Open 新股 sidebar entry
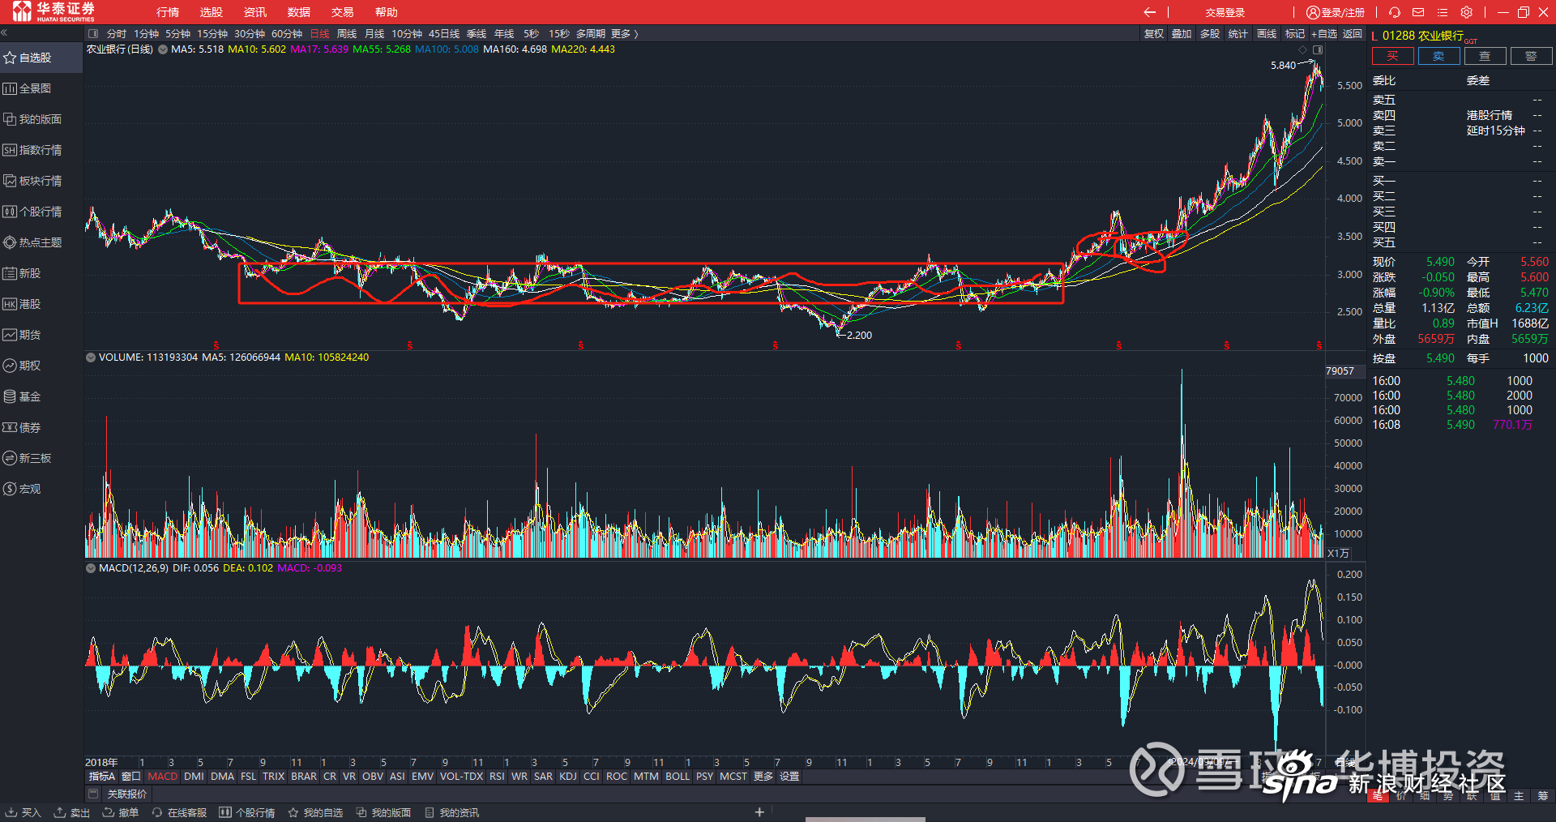This screenshot has width=1556, height=822. tap(23, 273)
